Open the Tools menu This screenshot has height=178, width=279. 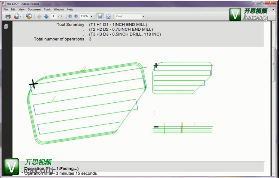pos(47,10)
